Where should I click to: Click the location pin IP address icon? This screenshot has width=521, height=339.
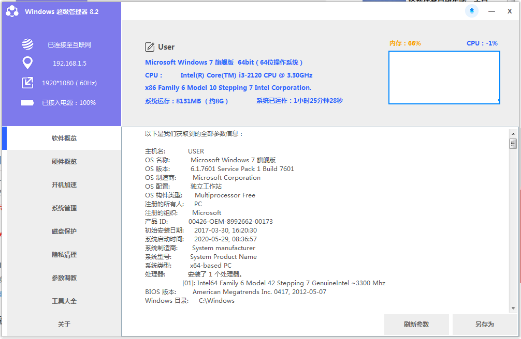(x=27, y=63)
